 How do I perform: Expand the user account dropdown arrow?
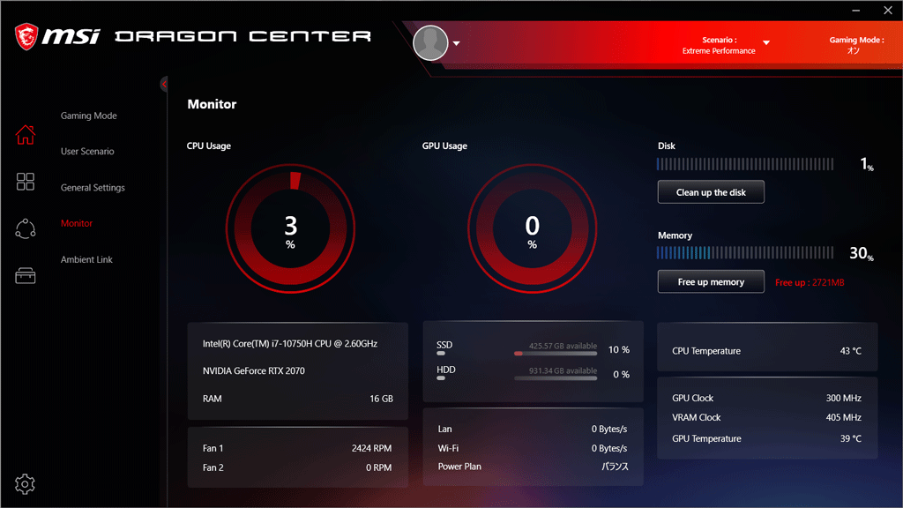click(x=456, y=43)
